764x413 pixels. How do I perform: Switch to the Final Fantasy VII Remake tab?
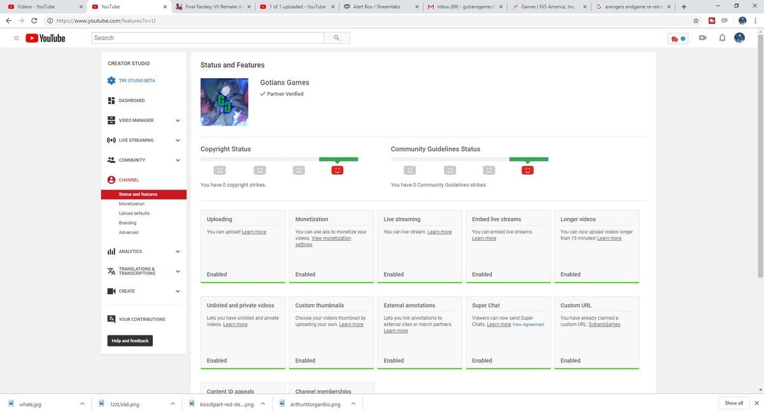(212, 6)
